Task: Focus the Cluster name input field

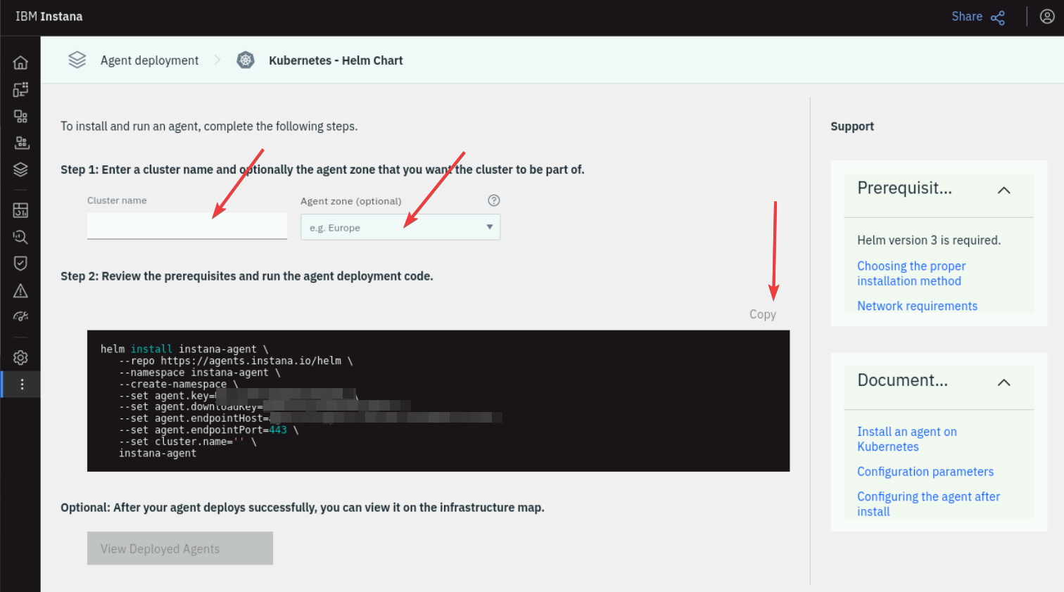Action: 187,226
